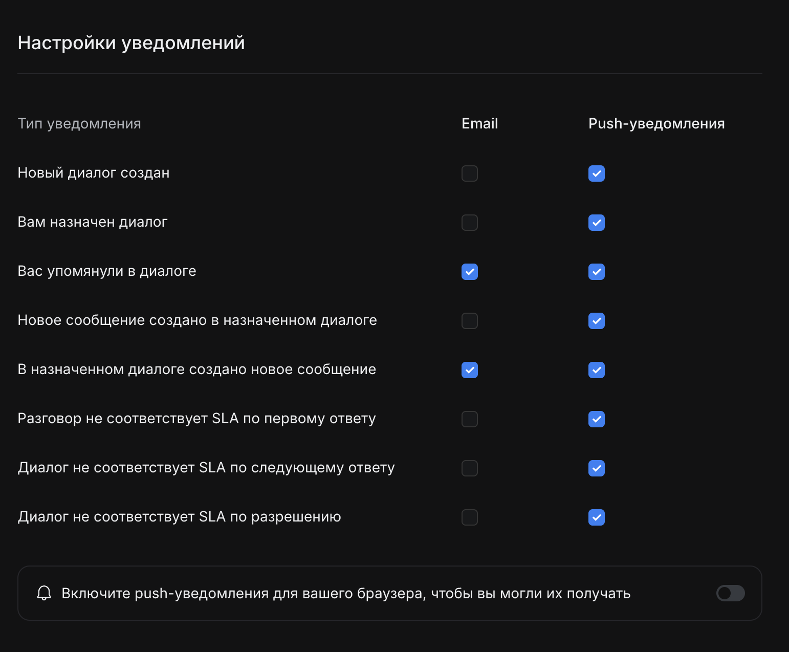
Task: Uncheck Push for 'Вам назначен диалог'
Action: (x=596, y=223)
